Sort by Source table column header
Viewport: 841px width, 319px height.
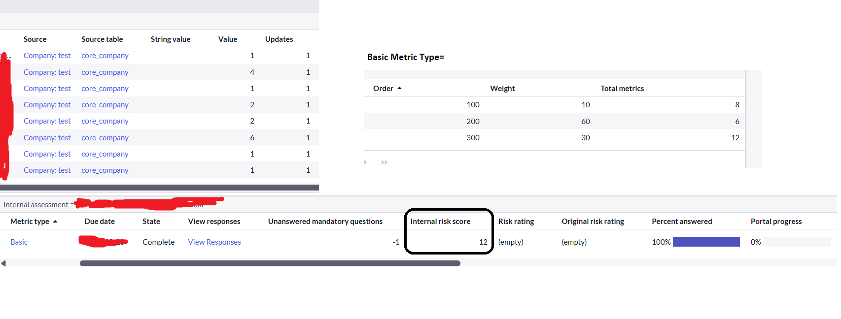coord(102,39)
